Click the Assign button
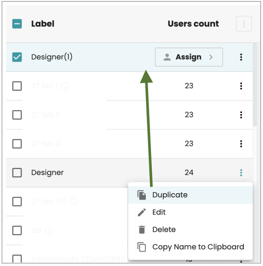The height and width of the screenshot is (266, 263). (189, 57)
